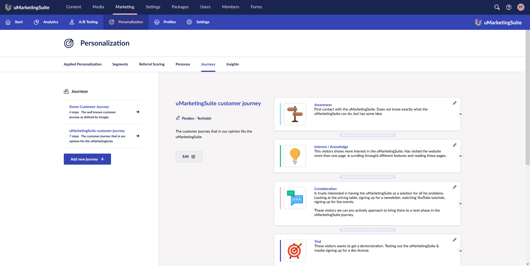
Task: Switch to Applied Personalization tab
Action: coord(83,64)
